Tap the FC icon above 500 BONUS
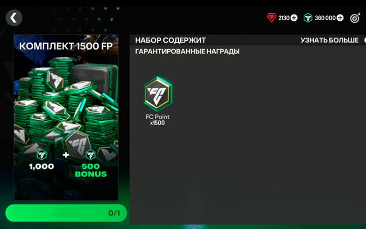Image resolution: width=366 pixels, height=229 pixels. (x=91, y=155)
